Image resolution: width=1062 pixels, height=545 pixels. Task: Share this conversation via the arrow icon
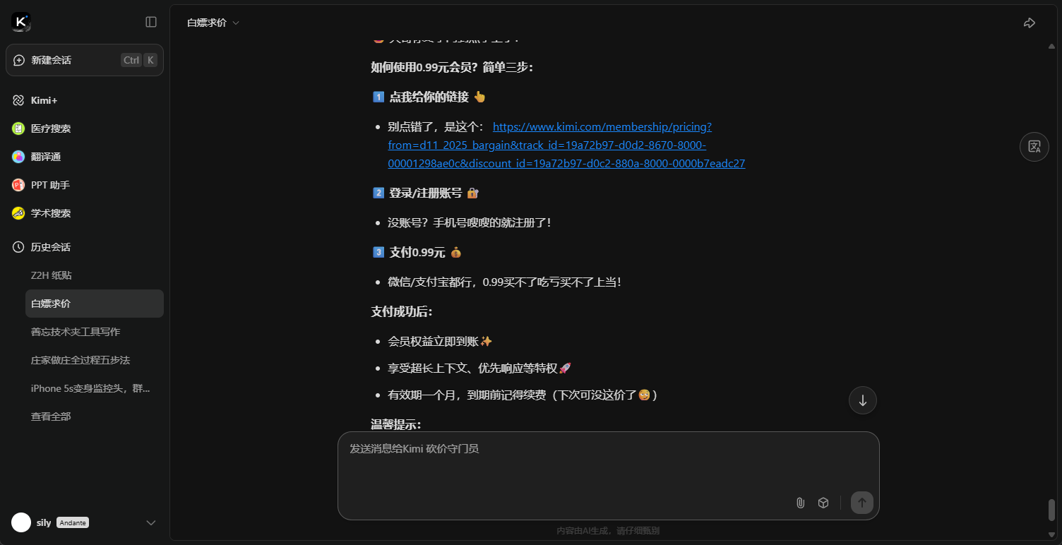(x=1029, y=22)
